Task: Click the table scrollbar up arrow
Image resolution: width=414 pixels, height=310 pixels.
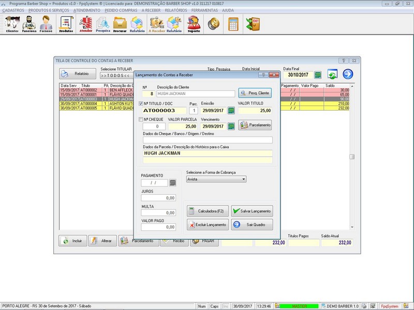Action: tap(352, 86)
